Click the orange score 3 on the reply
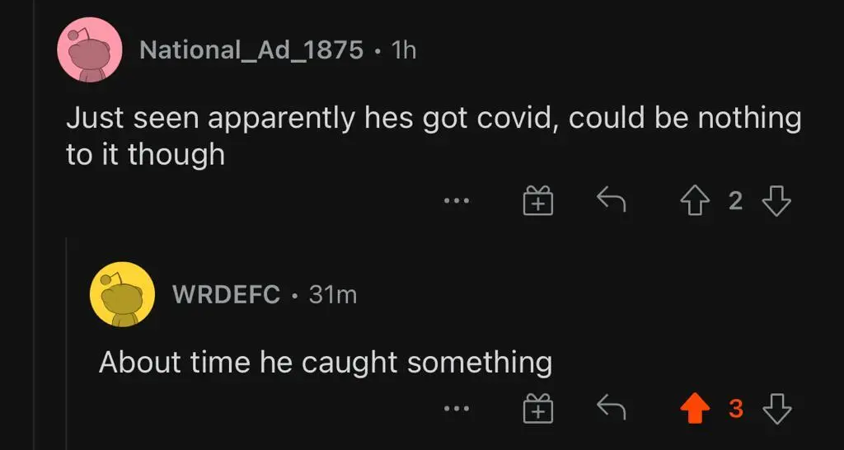The width and height of the screenshot is (844, 450). (x=736, y=408)
